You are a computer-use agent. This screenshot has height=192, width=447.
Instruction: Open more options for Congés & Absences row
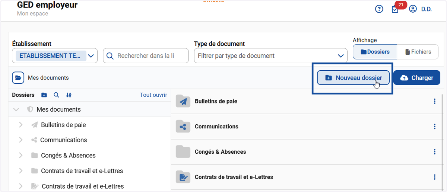coord(435,152)
